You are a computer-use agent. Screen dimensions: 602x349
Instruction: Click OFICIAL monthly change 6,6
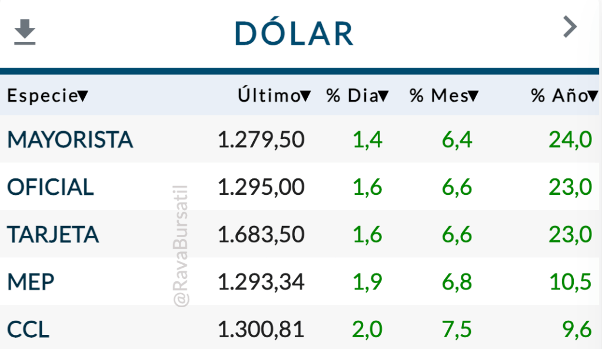(457, 187)
